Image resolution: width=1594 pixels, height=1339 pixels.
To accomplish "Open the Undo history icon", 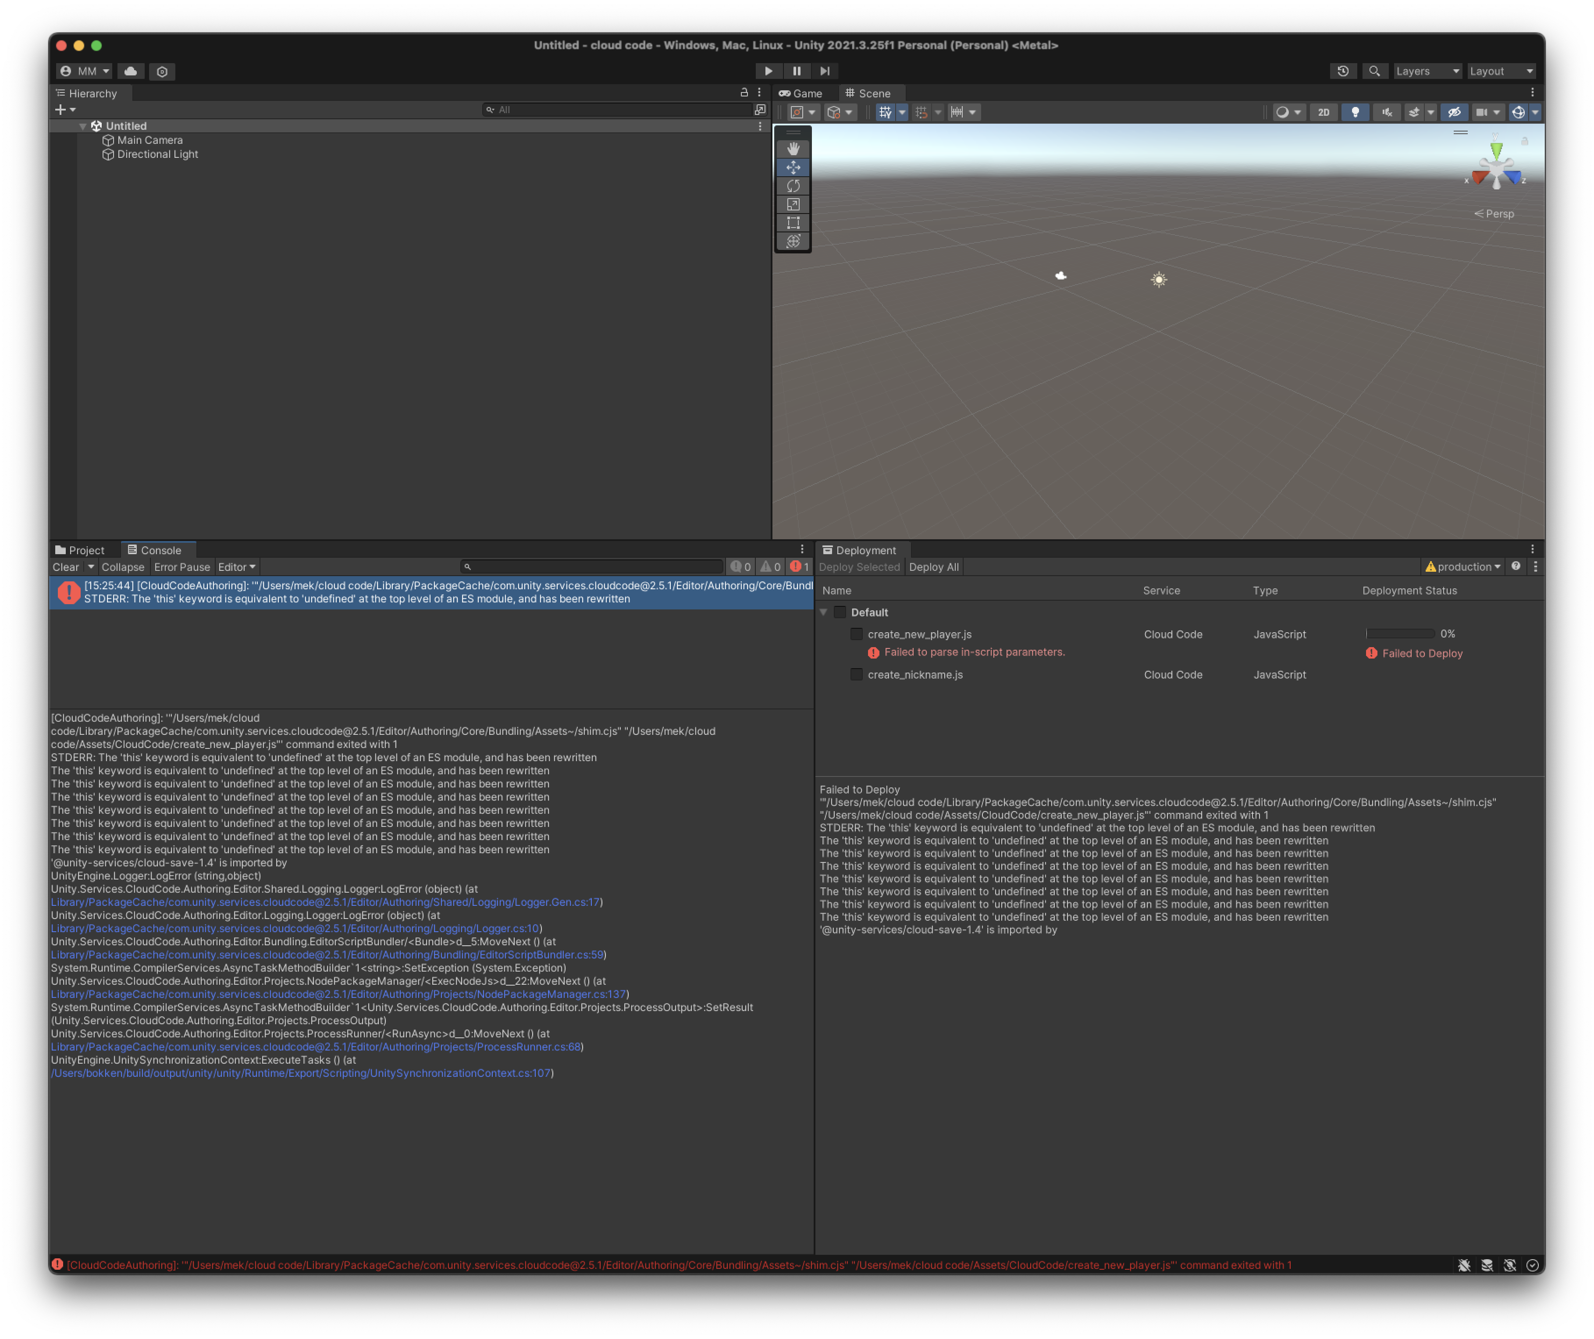I will pos(1343,71).
